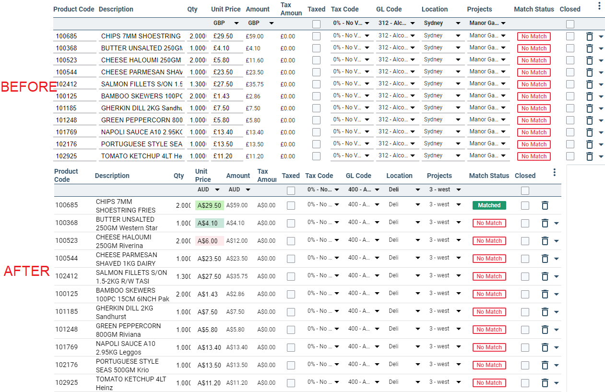
Task: Edit the Qty field on £ cheese haloumi row
Action: coord(198,60)
